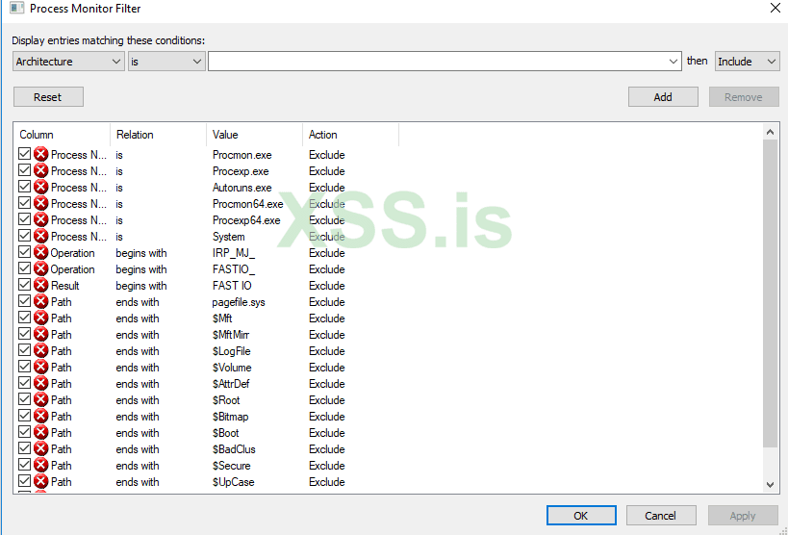Close the Process Monitor Filter dialog

click(x=775, y=8)
